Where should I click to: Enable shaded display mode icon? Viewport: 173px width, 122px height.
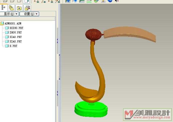coord(26,1)
